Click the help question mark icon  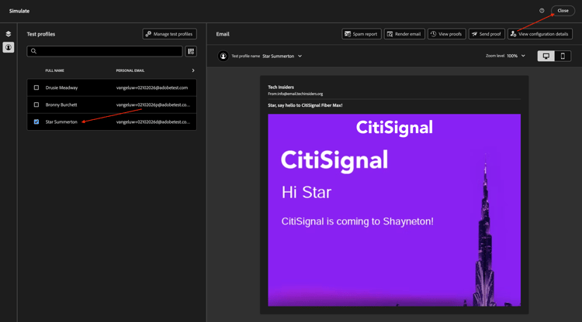pos(542,11)
